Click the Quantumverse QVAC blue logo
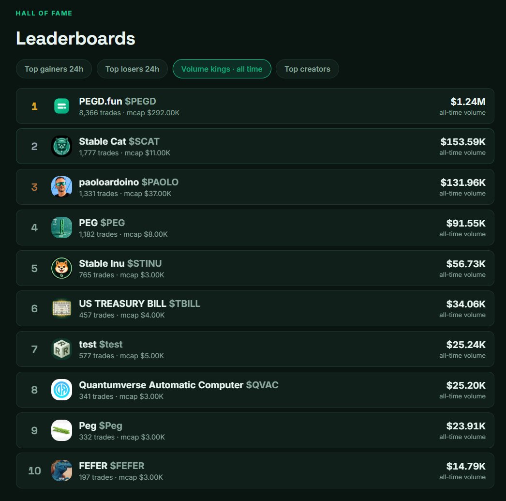This screenshot has width=506, height=501. [61, 390]
